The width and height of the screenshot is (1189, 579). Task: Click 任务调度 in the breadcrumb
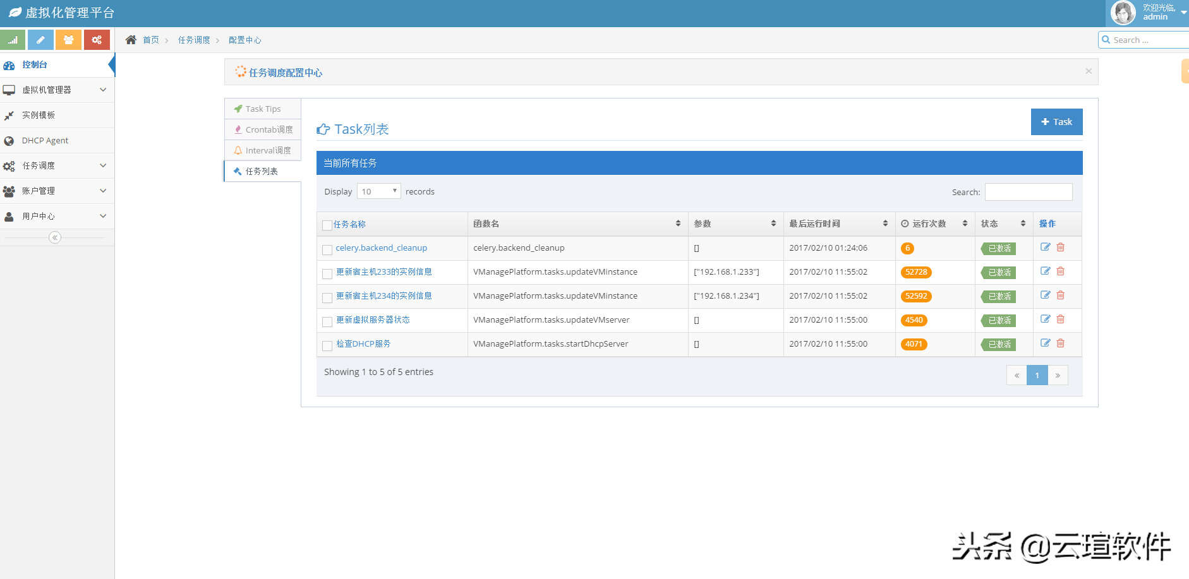click(x=194, y=40)
